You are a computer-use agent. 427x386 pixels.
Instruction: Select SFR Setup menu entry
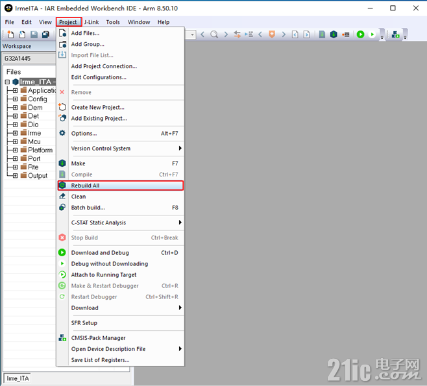point(120,323)
